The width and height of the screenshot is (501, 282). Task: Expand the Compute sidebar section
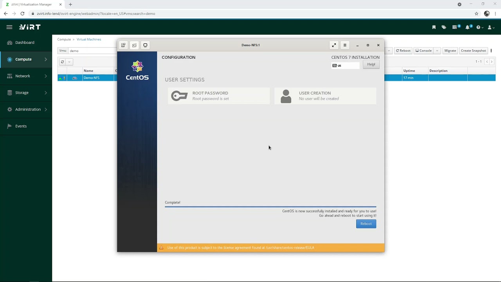coord(26,59)
